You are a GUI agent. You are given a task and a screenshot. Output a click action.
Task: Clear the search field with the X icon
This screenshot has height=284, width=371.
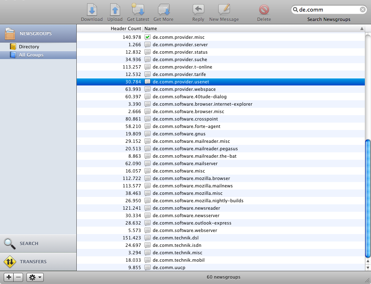pyautogui.click(x=362, y=9)
